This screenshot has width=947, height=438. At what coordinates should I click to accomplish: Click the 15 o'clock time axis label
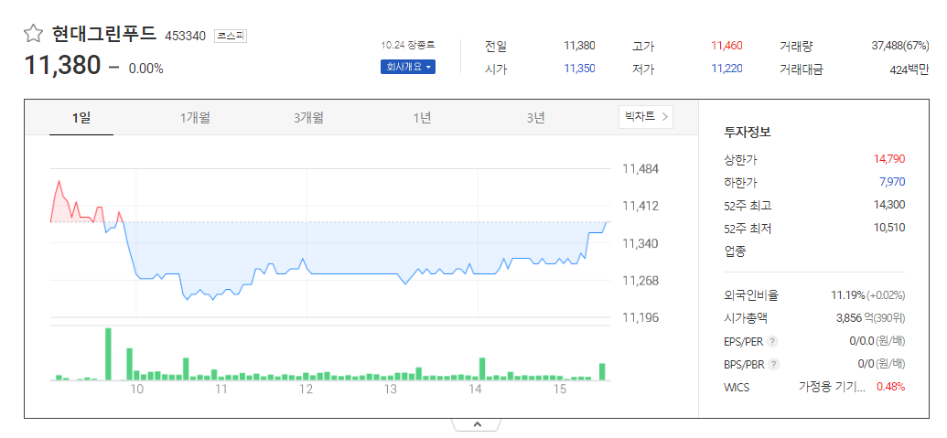[560, 390]
